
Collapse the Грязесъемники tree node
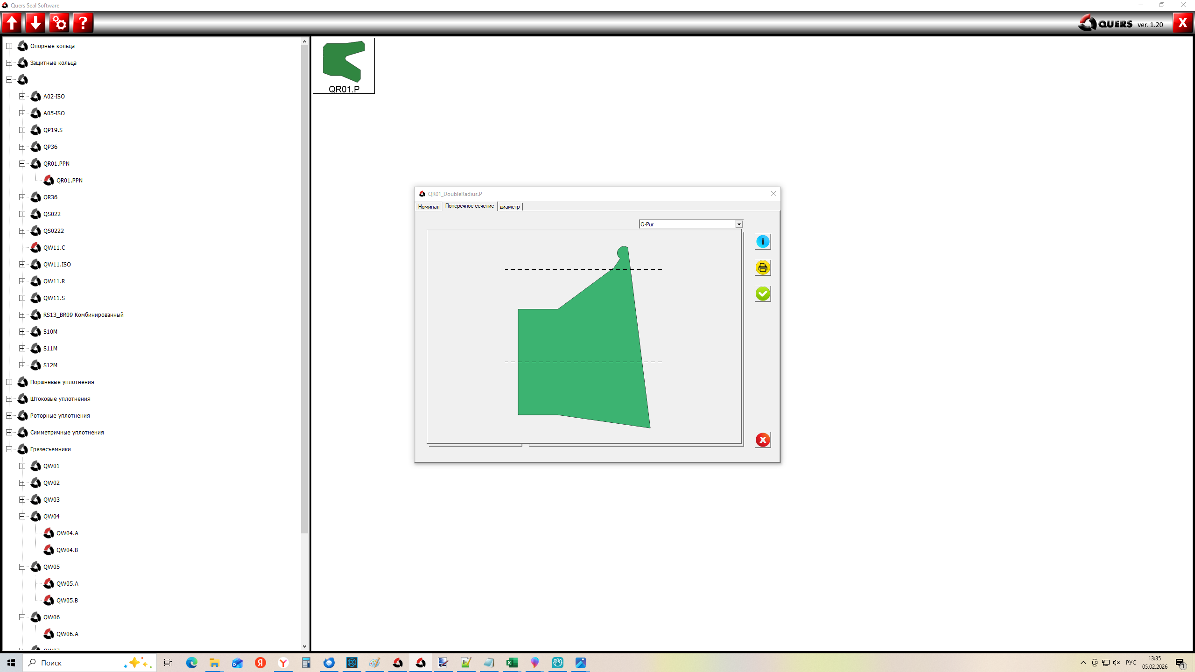point(9,449)
